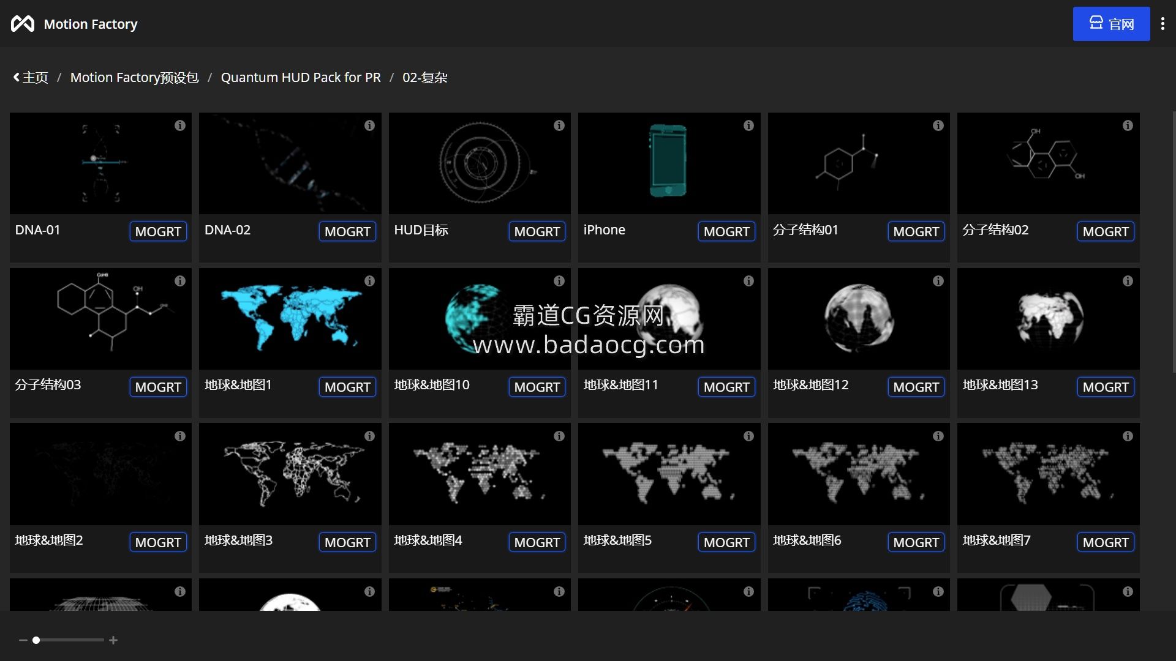Select the 分子结构01 molecule thumbnail
This screenshot has height=661, width=1176.
(x=859, y=163)
